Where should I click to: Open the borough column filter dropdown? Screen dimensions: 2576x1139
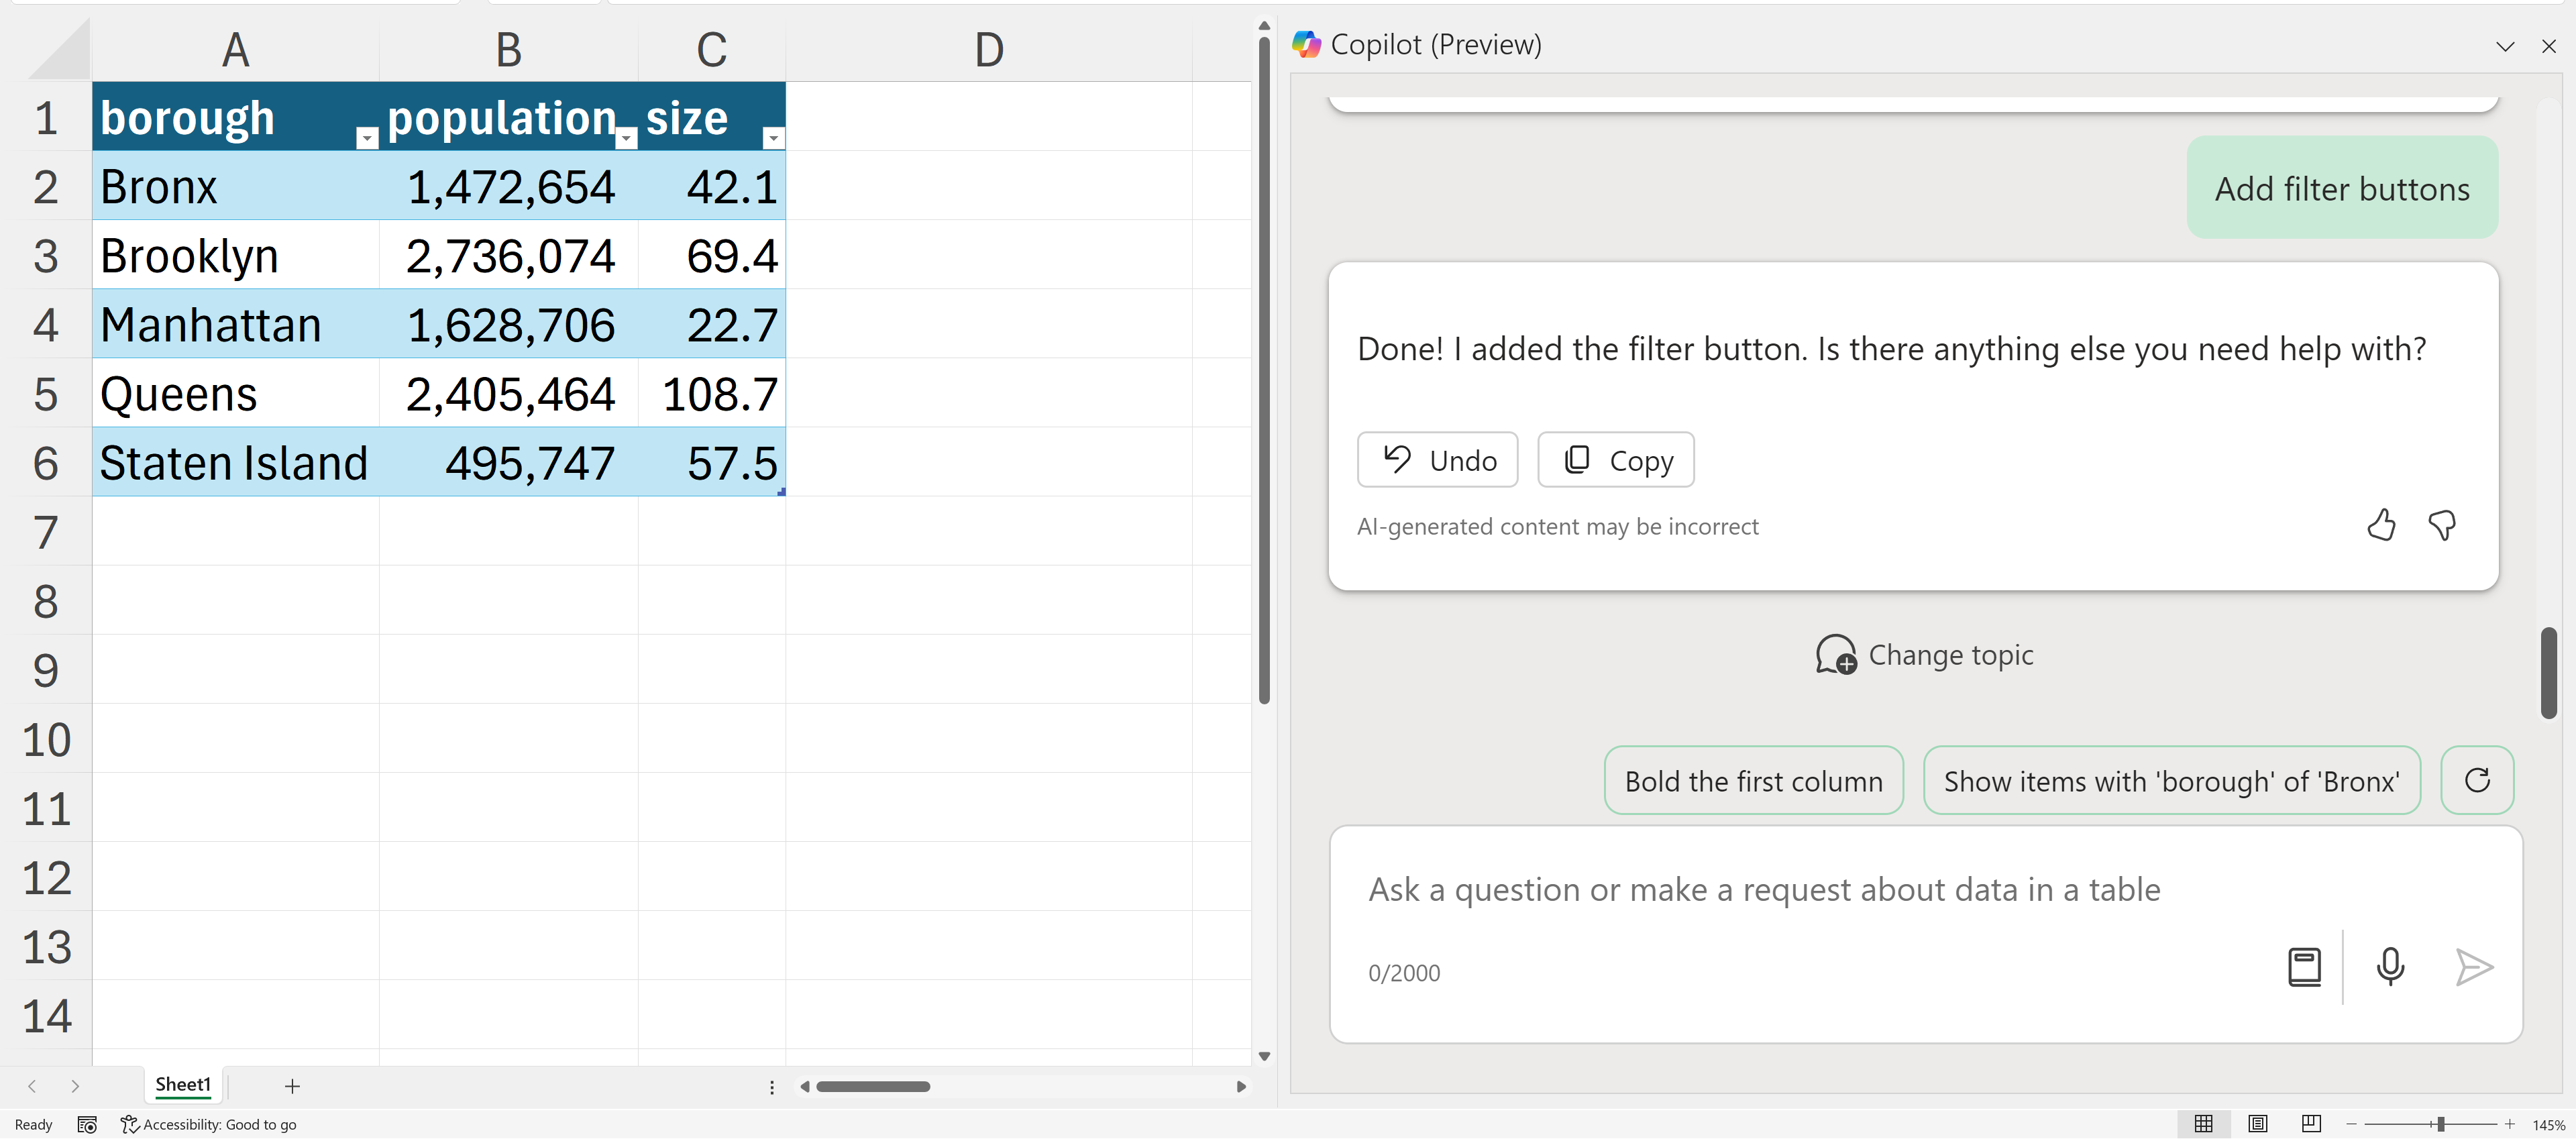pyautogui.click(x=367, y=138)
